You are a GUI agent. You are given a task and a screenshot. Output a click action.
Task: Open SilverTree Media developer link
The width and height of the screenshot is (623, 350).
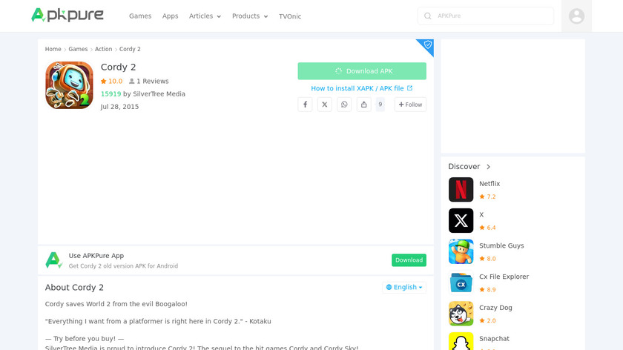[159, 94]
